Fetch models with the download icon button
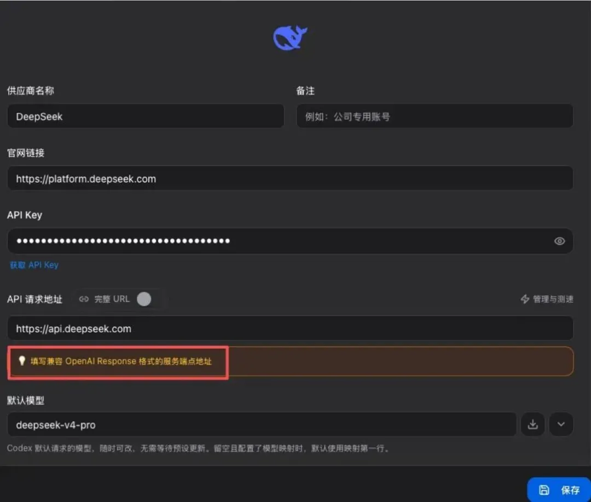Viewport: 591px width, 502px height. (x=532, y=424)
